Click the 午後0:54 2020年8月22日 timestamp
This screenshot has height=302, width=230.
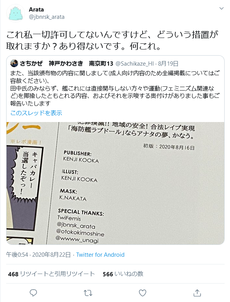click(x=38, y=255)
